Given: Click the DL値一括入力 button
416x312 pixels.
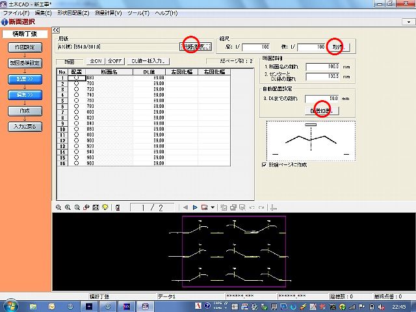Looking at the screenshot, I should (x=148, y=61).
